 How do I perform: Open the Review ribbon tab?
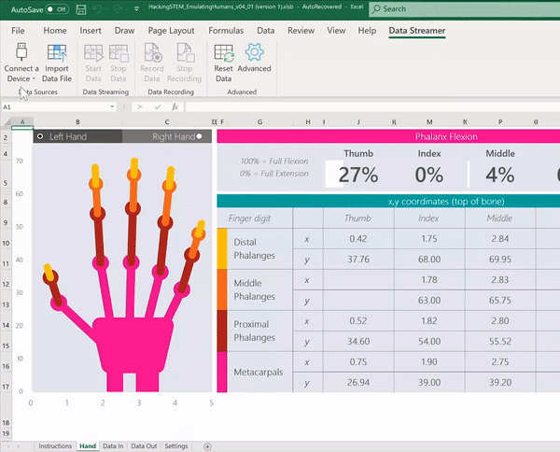tap(301, 31)
